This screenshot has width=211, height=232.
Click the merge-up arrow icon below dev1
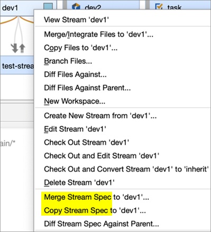[22, 48]
